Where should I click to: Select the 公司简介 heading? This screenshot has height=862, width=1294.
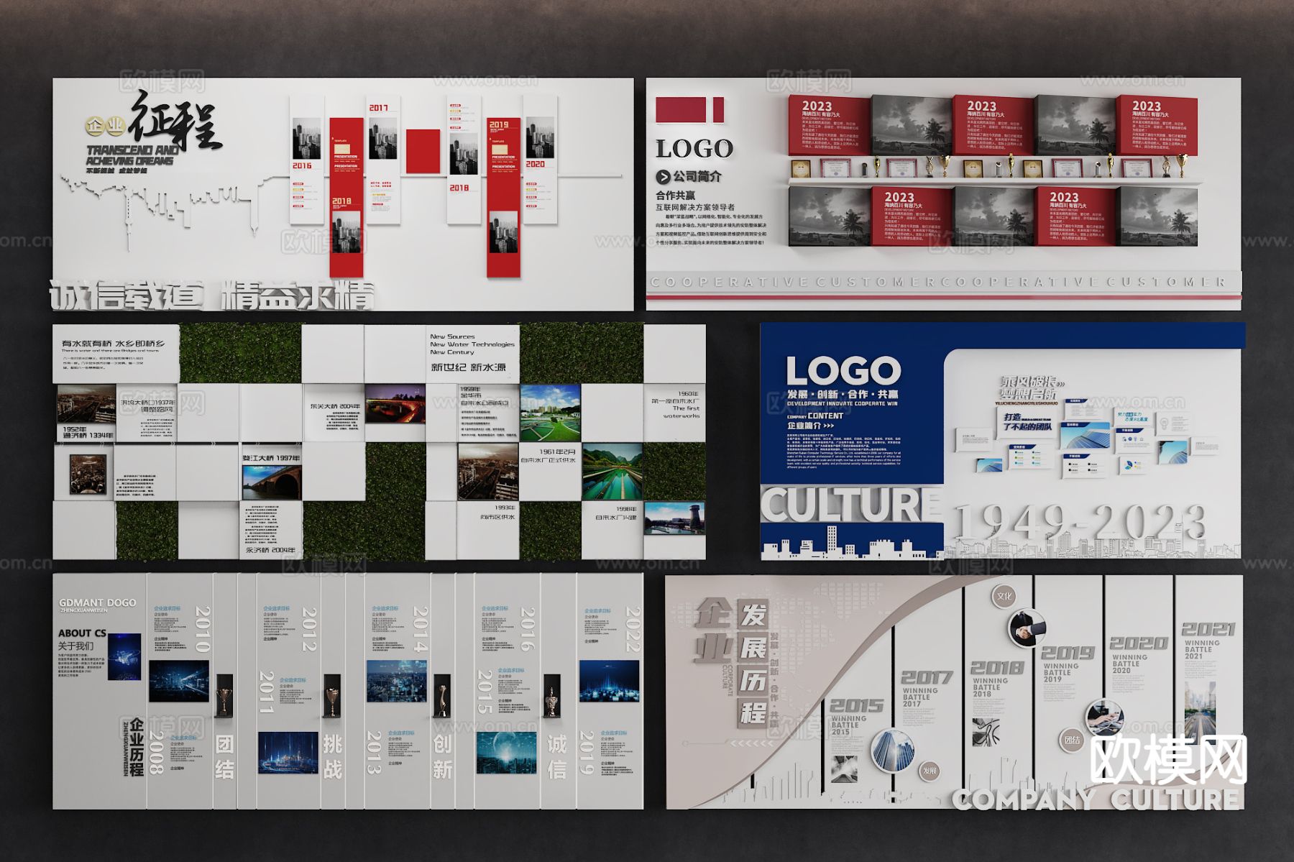click(x=697, y=176)
